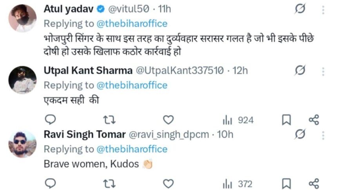Open more options on Ravi Singh Tomar's tweet
The width and height of the screenshot is (337, 190).
[x=323, y=135]
